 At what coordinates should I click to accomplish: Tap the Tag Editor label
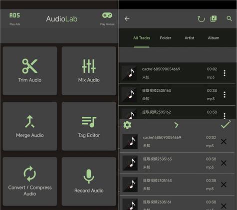pyautogui.click(x=89, y=135)
